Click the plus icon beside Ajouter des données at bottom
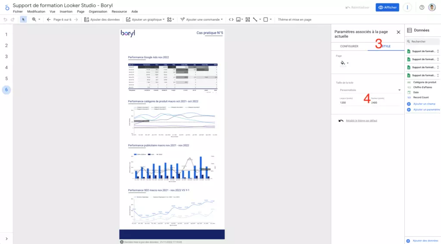The height and width of the screenshot is (244, 441). [x=408, y=241]
